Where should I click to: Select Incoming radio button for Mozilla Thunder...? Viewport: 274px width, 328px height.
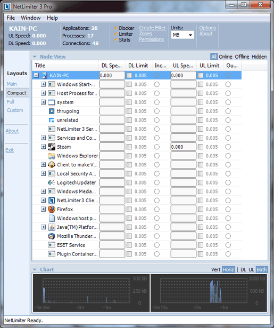pos(157,236)
